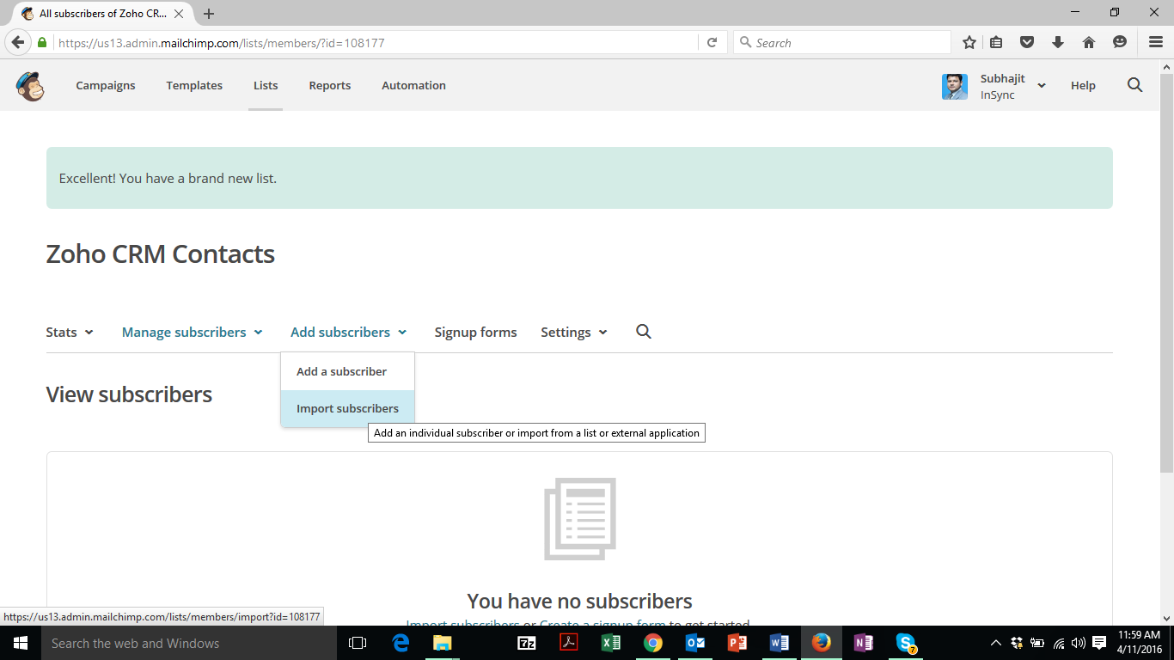
Task: Open the Windows Start menu
Action: click(21, 643)
